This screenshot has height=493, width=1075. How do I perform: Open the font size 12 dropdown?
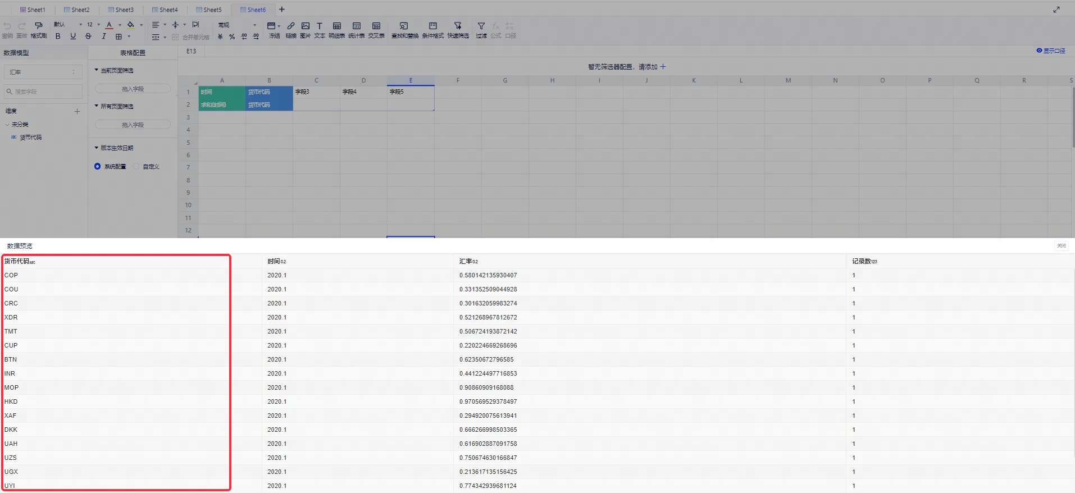[x=93, y=25]
